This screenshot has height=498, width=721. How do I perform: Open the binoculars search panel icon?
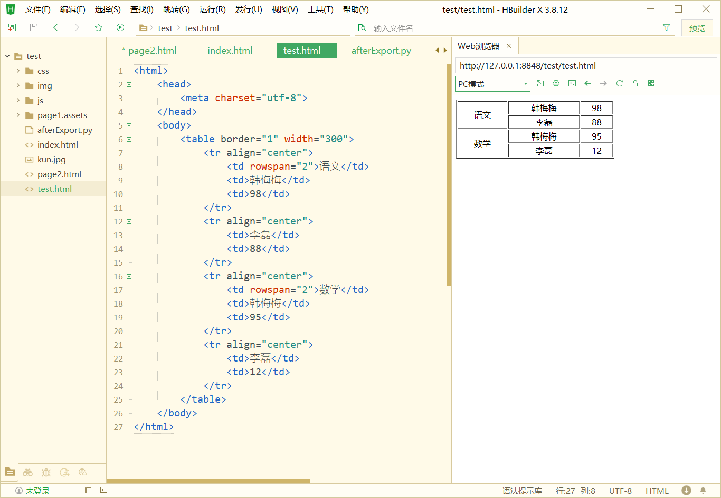point(27,472)
